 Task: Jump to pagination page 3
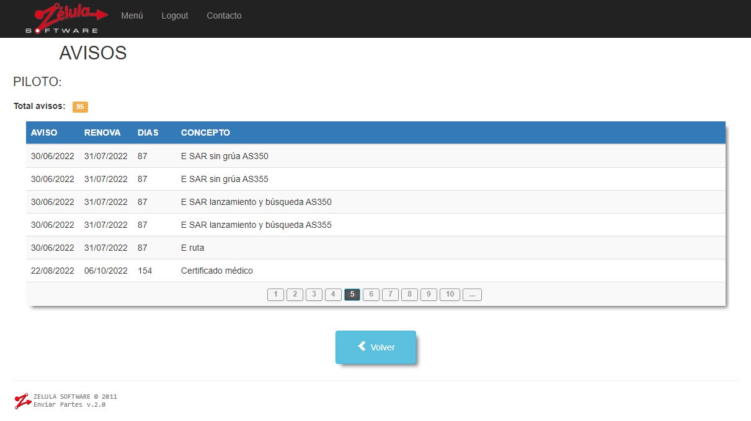(314, 295)
